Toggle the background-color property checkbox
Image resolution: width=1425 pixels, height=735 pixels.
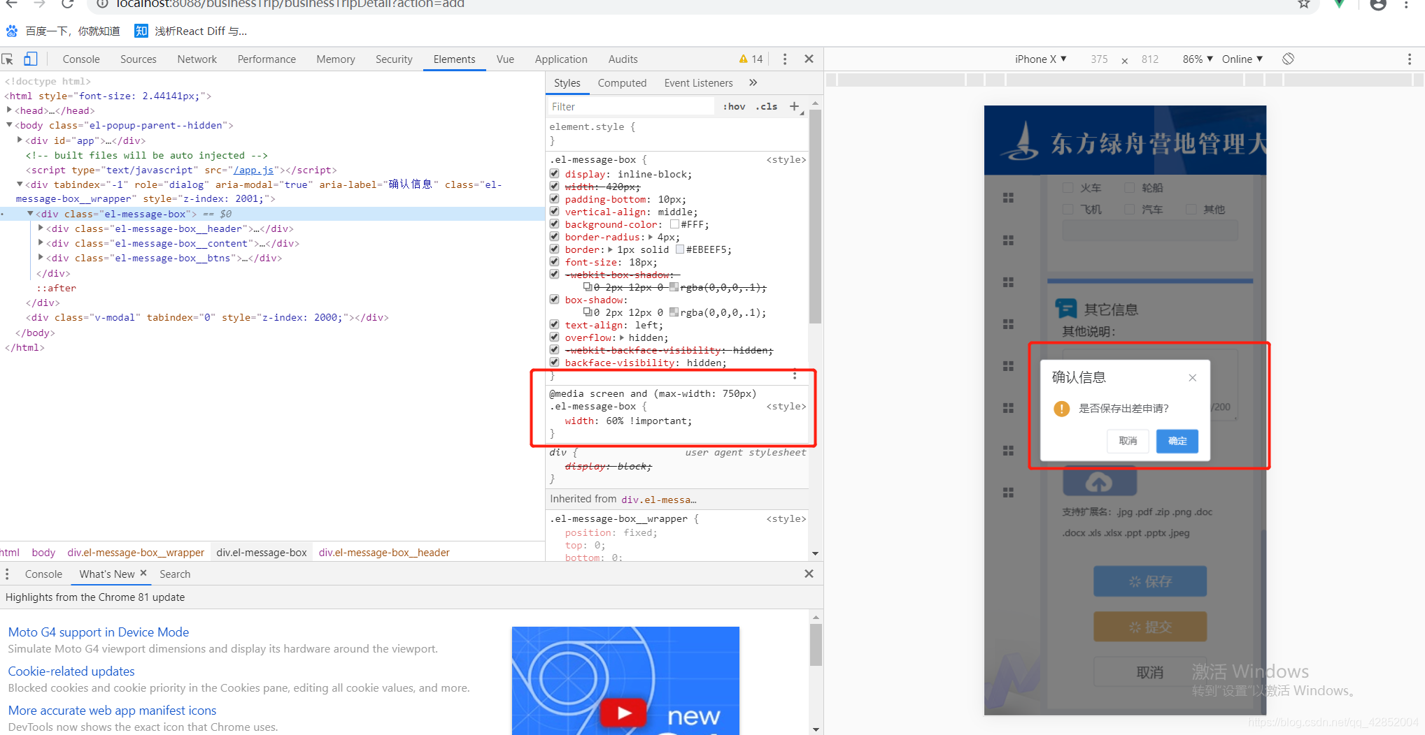(554, 224)
